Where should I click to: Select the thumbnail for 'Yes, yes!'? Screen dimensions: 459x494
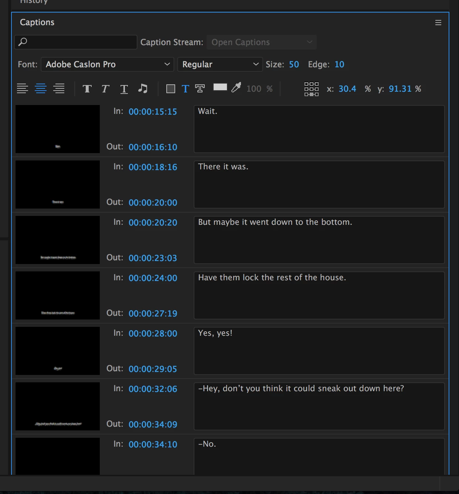[58, 351]
